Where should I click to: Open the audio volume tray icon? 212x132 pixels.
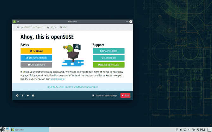coord(181,130)
